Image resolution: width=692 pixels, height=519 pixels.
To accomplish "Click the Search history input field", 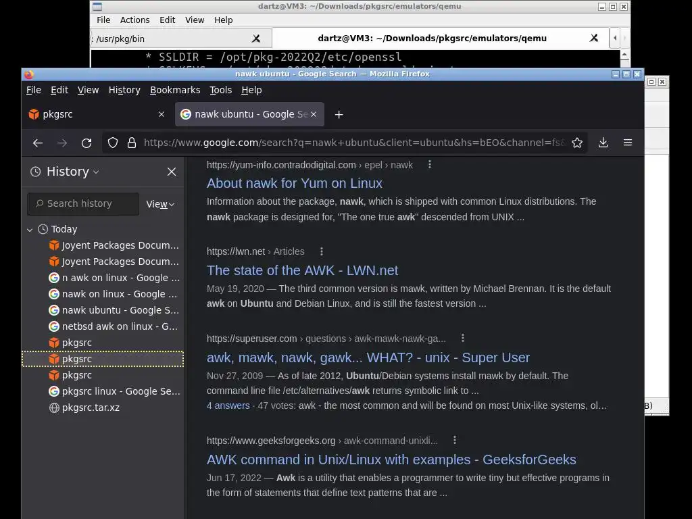I will [83, 204].
